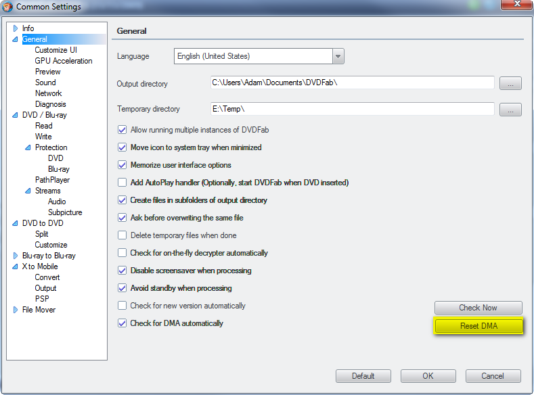Open PathPlayer settings

(52, 180)
